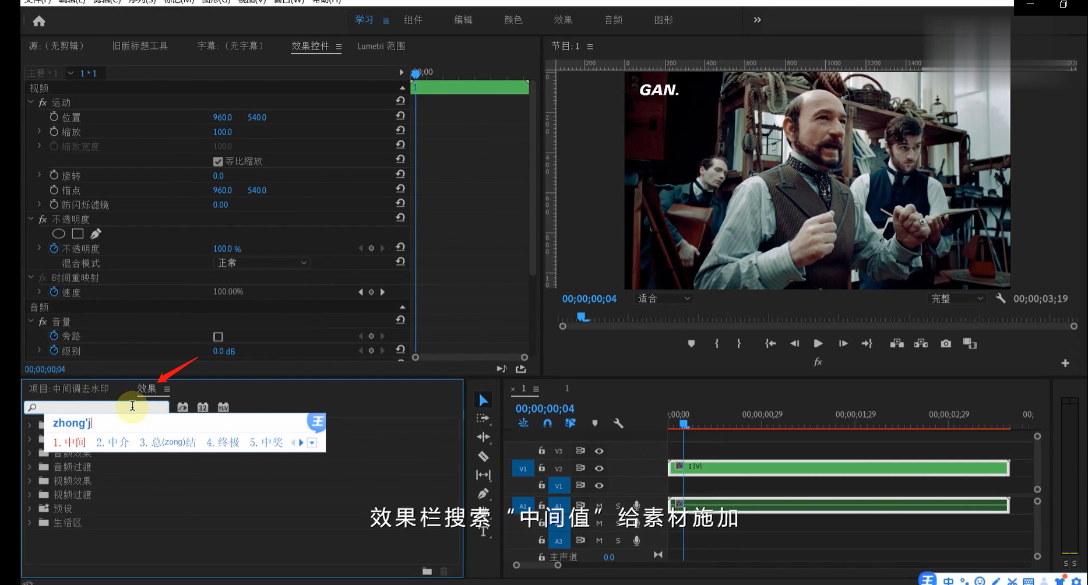
Task: Open the 适合 zoom level dropdown
Action: (x=663, y=298)
